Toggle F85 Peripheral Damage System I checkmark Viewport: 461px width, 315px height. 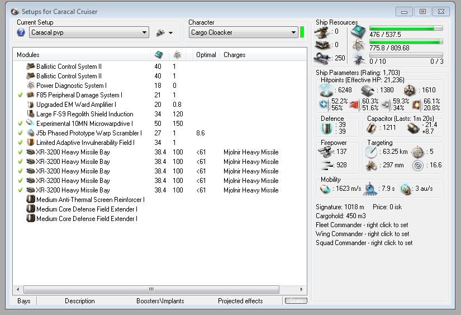(20, 95)
